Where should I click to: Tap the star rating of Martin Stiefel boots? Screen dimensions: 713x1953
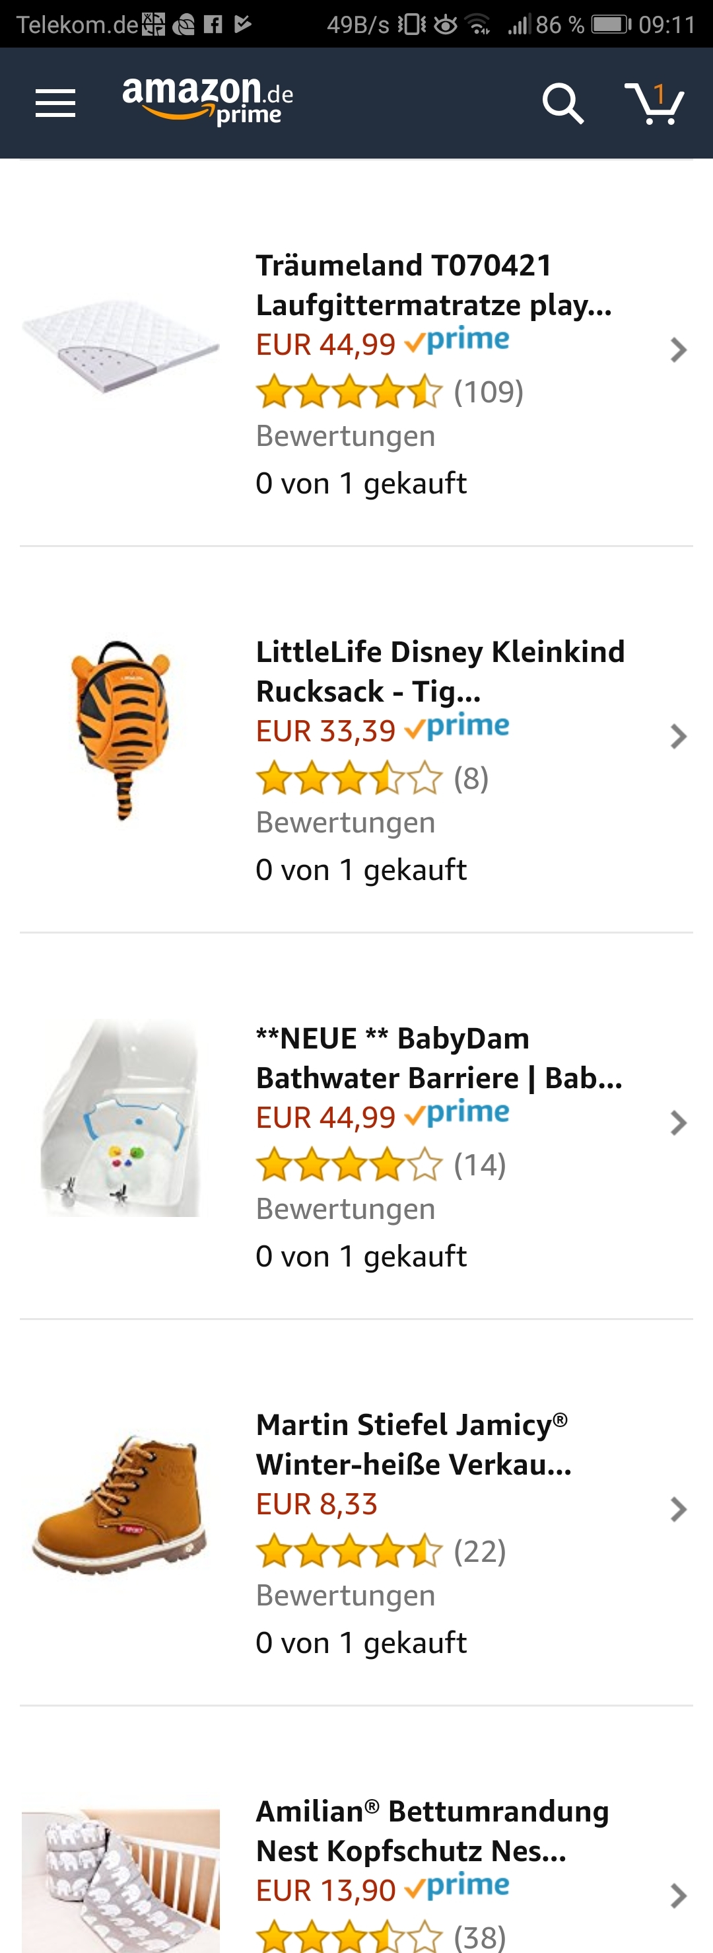[x=349, y=1552]
